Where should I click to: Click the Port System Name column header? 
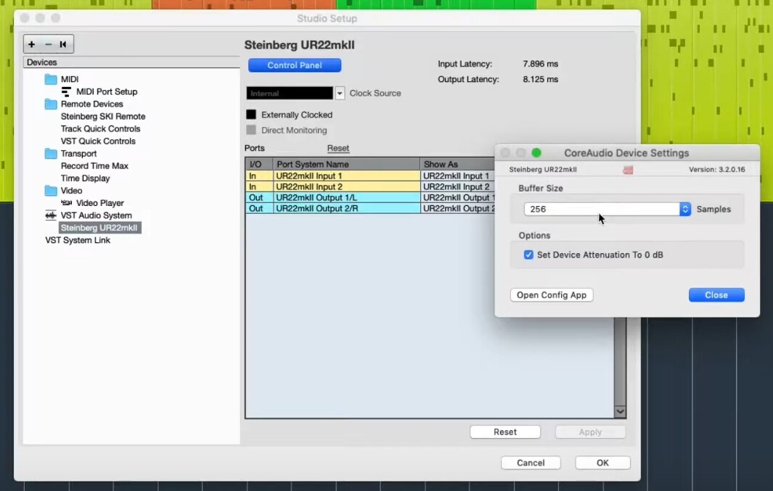346,164
